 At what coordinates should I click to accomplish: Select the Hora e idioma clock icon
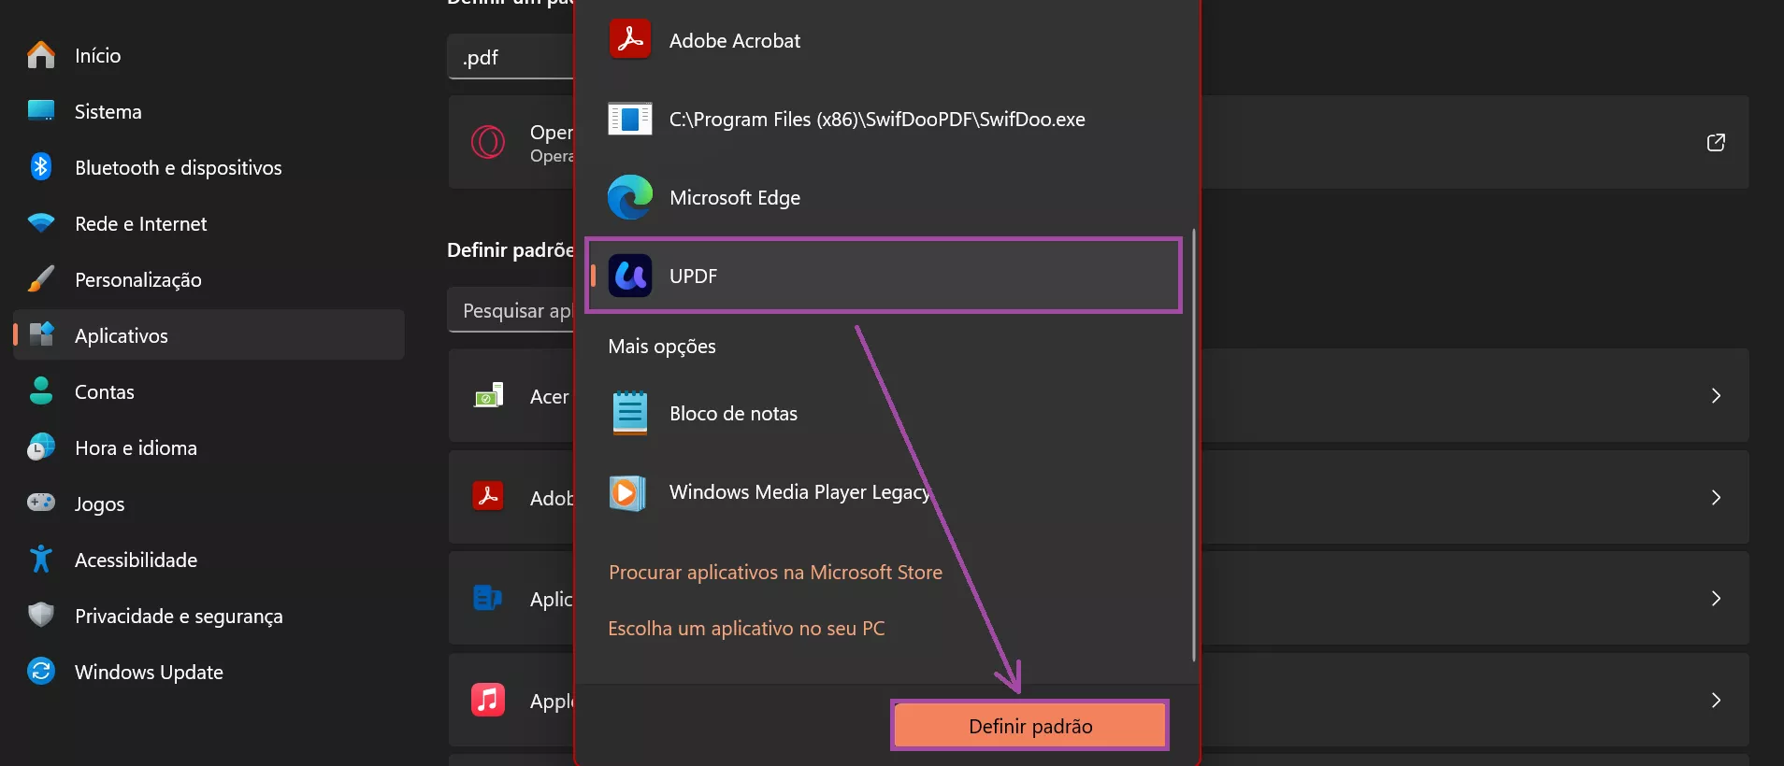[x=41, y=447]
